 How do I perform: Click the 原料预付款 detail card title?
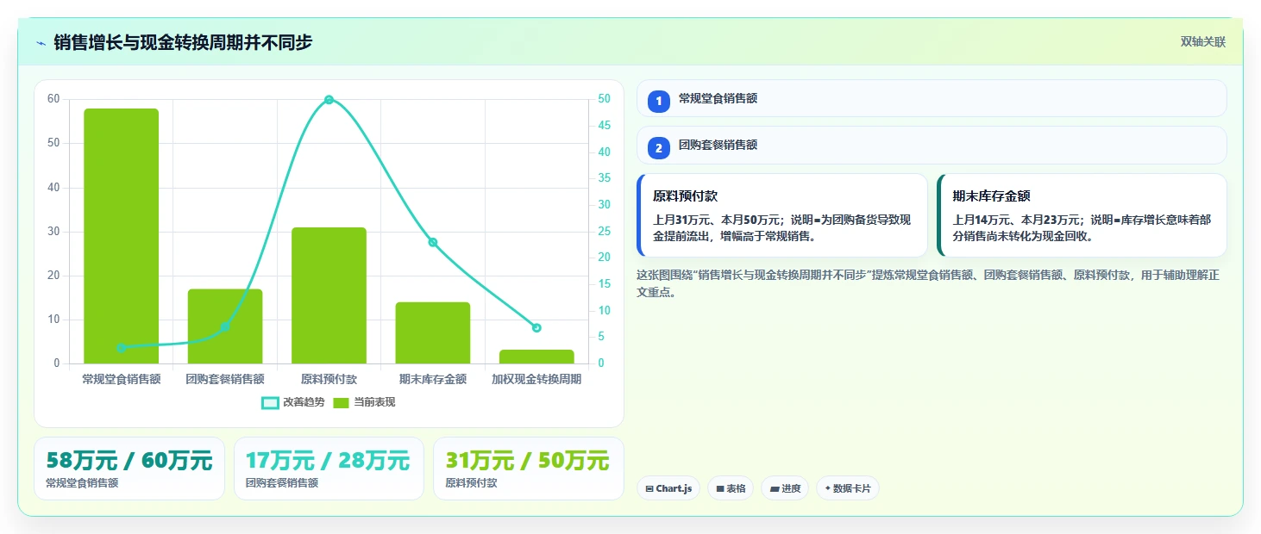click(x=685, y=196)
